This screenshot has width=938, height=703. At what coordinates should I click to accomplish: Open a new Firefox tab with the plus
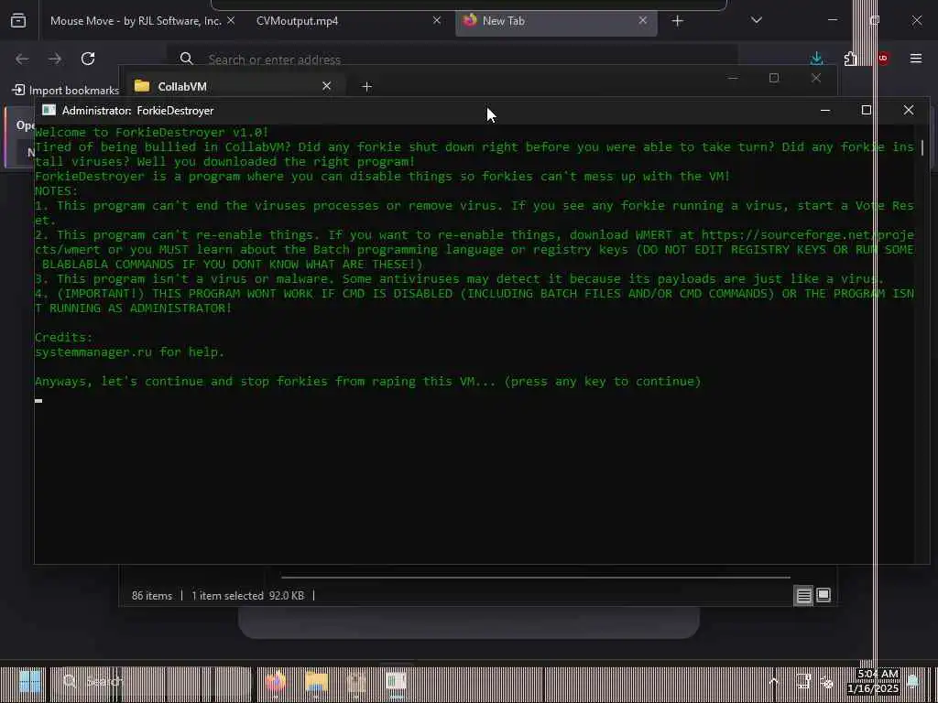click(x=677, y=22)
